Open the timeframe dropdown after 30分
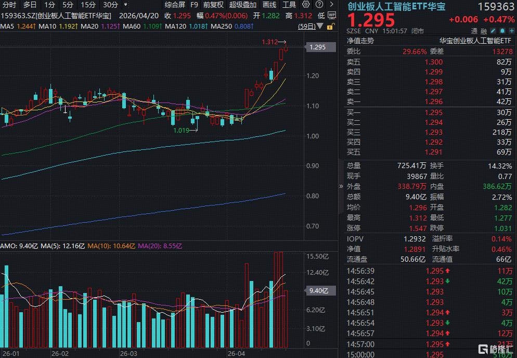The height and width of the screenshot is (358, 517). 125,5
